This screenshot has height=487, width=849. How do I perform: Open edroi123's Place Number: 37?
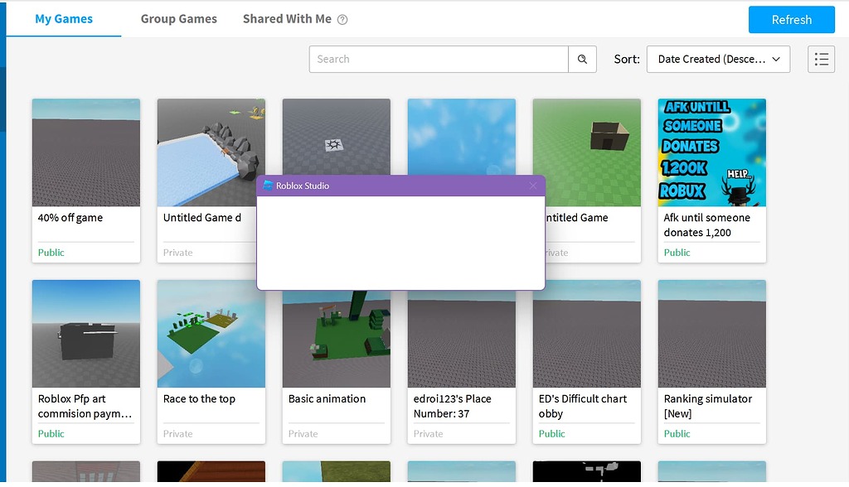[461, 333]
